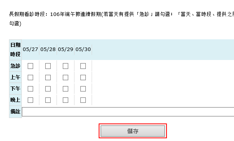Image resolution: width=234 pixels, height=141 pixels.
Task: Select 晚上 checkbox for 05/28
Action: 48,100
